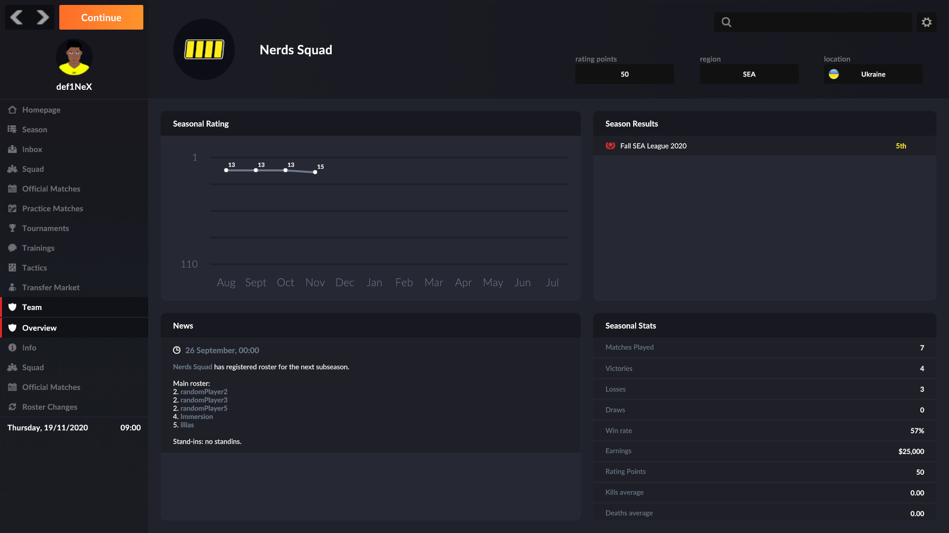
Task: View the Tournaments section
Action: tap(45, 228)
